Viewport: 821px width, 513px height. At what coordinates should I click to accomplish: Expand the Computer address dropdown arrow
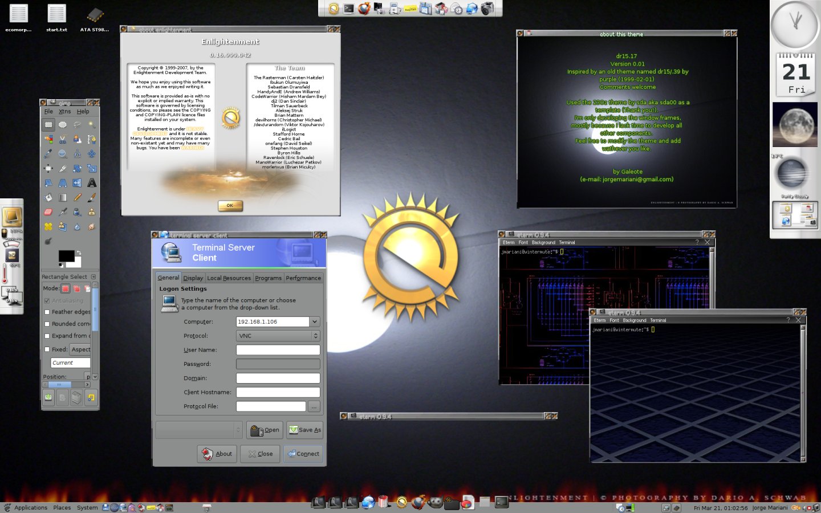[x=314, y=321]
